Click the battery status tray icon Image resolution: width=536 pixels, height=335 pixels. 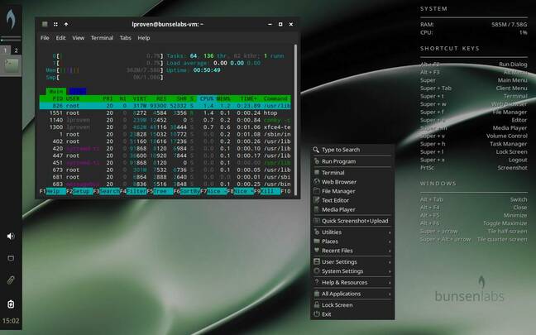11,303
